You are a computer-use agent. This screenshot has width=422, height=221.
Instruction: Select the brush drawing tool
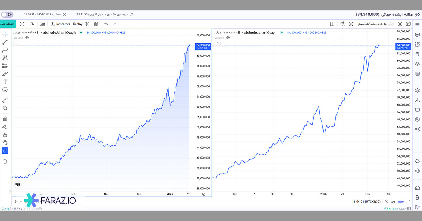(5, 74)
